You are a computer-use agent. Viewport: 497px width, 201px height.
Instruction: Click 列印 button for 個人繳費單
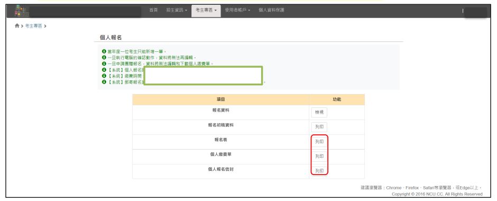(319, 156)
